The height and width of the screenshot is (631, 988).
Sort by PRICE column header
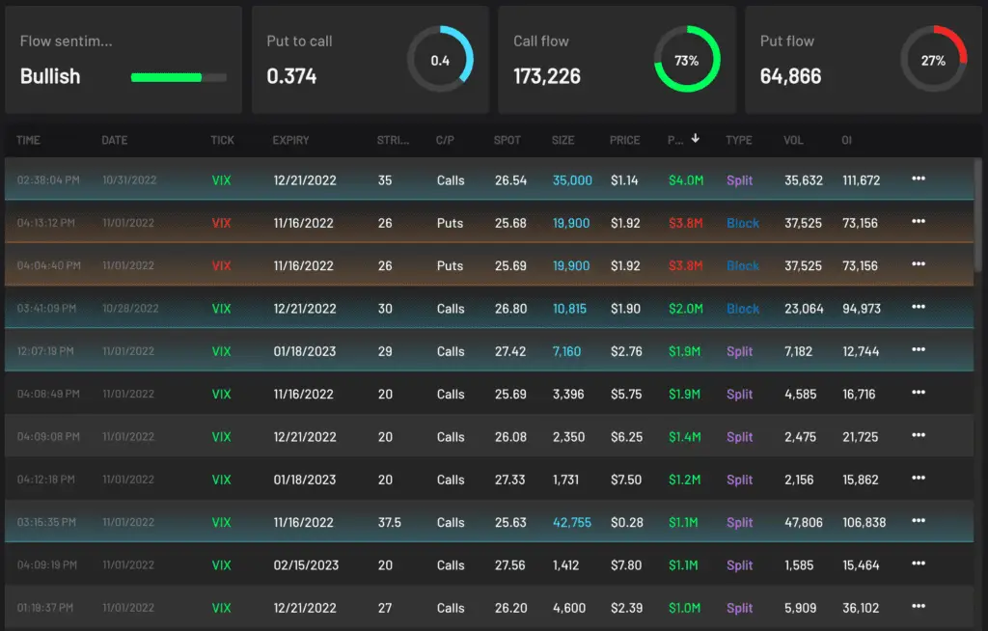(x=624, y=140)
